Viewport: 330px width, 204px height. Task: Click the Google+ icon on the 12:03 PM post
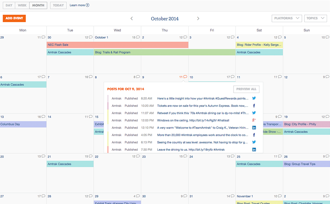click(254, 120)
